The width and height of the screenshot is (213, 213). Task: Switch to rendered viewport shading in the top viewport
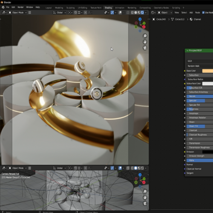142,13
